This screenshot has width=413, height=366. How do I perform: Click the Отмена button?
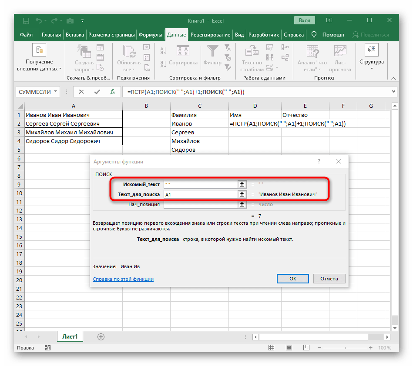[x=329, y=279]
